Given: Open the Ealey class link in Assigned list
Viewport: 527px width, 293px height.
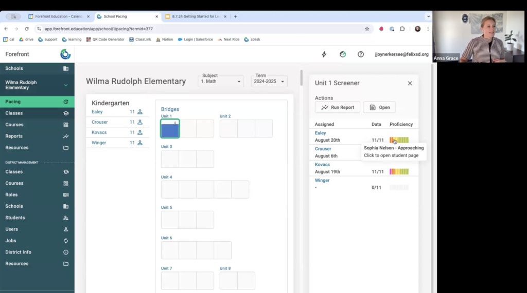Looking at the screenshot, I should [320, 133].
